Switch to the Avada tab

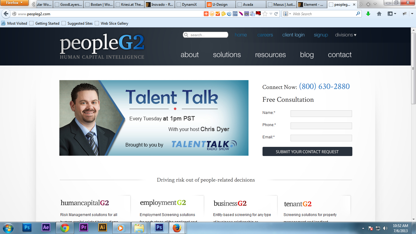tap(251, 5)
